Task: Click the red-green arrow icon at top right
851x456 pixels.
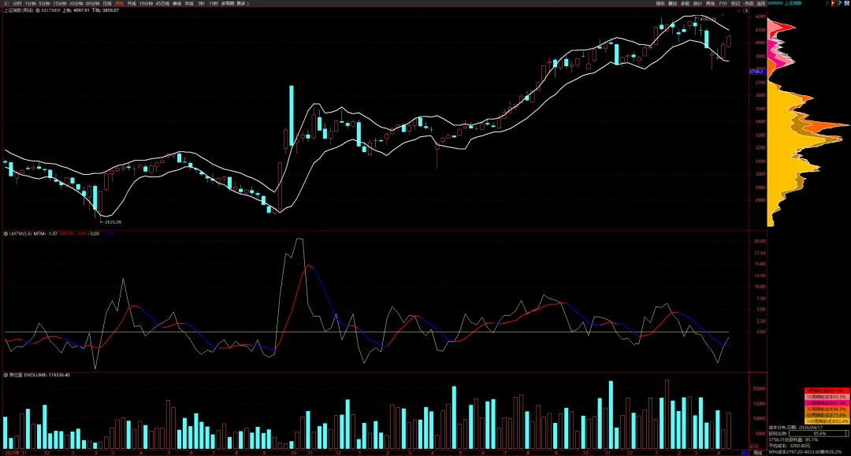Action: pos(829,3)
